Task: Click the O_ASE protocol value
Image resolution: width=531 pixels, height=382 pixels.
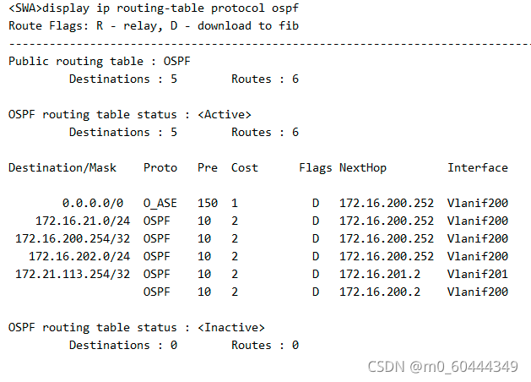Action: tap(160, 203)
